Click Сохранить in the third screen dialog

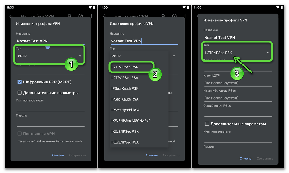pyautogui.click(x=265, y=159)
